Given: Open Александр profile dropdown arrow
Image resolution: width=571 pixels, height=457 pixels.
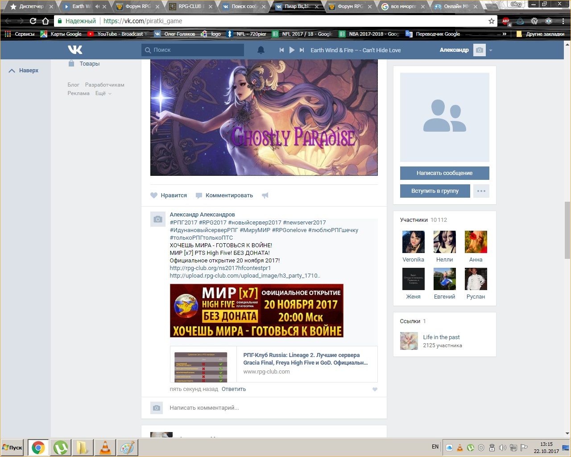Looking at the screenshot, I should click(x=491, y=50).
